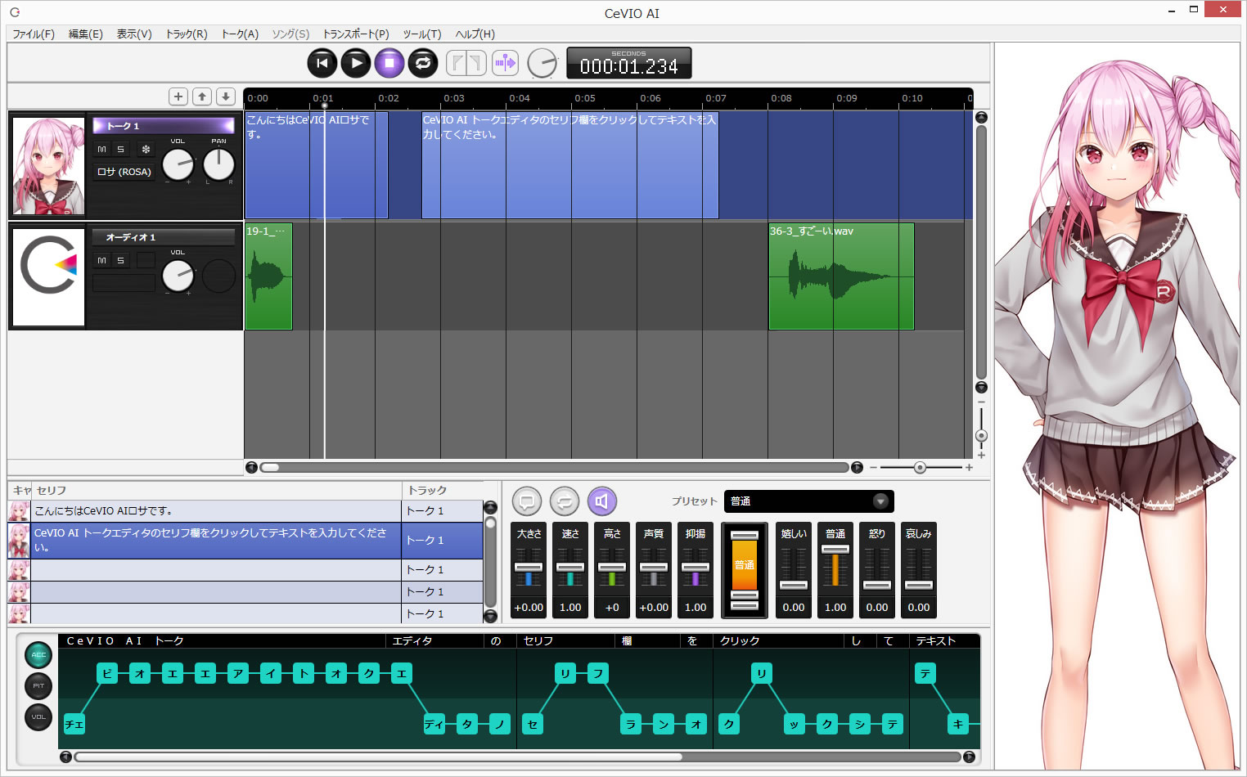Click the speech bubble button above the sliders
The width and height of the screenshot is (1247, 777).
point(527,501)
